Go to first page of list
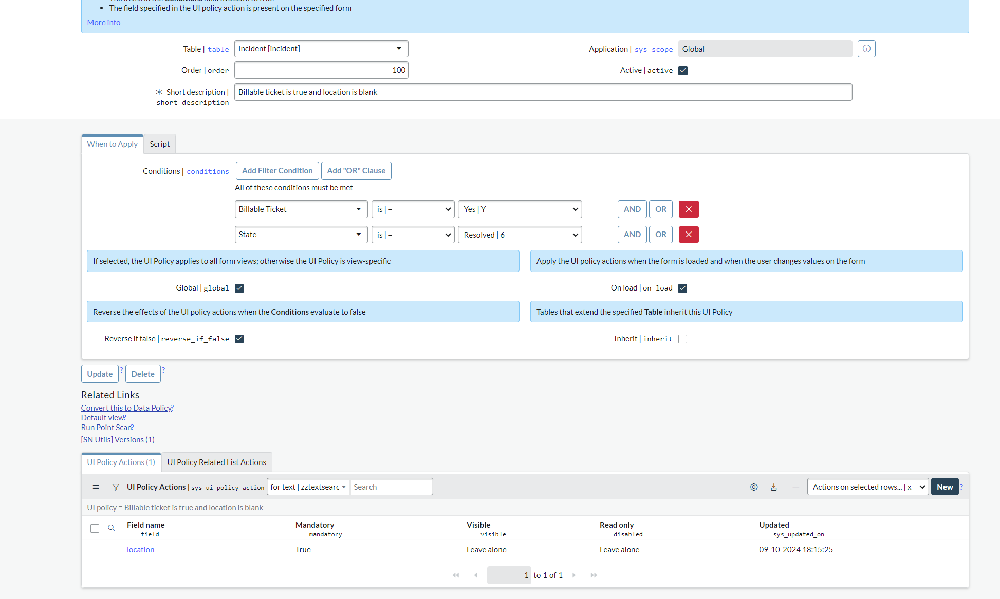The height and width of the screenshot is (599, 1000). point(456,575)
